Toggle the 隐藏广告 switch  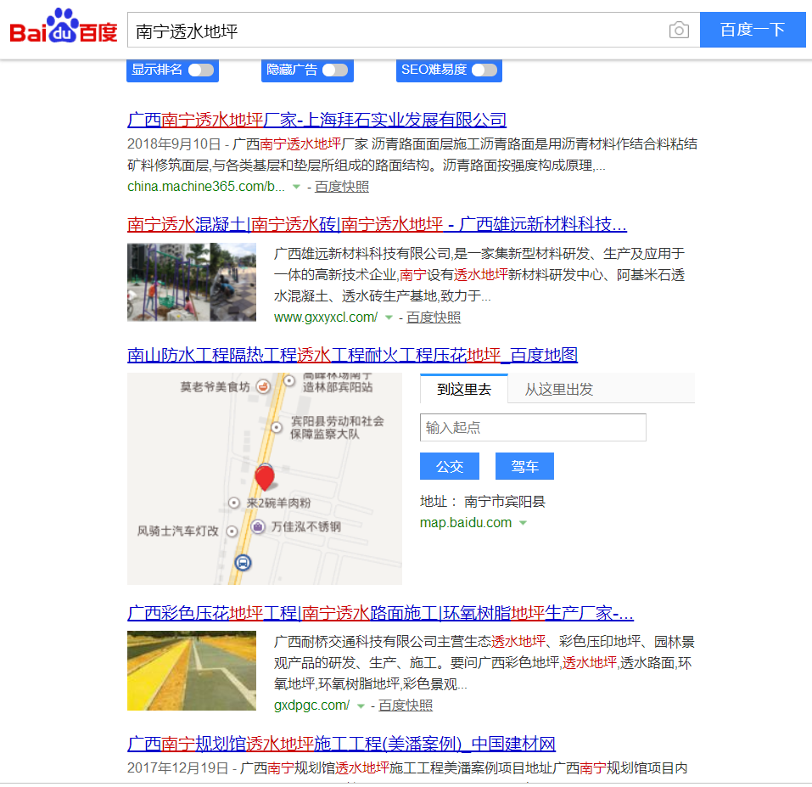(335, 70)
